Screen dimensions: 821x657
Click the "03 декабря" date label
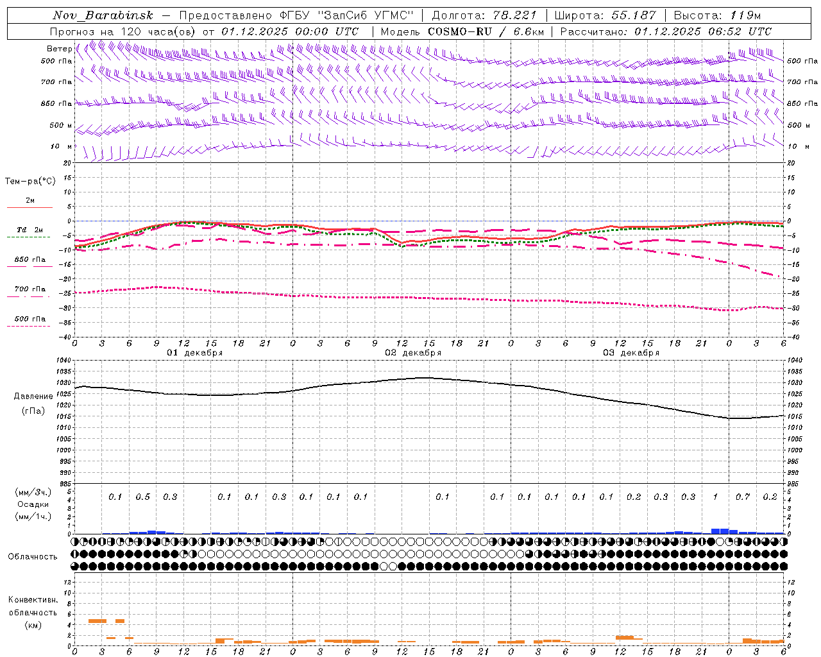(631, 353)
